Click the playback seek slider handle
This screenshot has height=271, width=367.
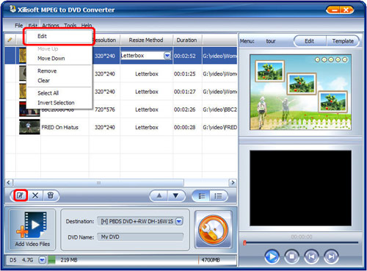point(244,242)
